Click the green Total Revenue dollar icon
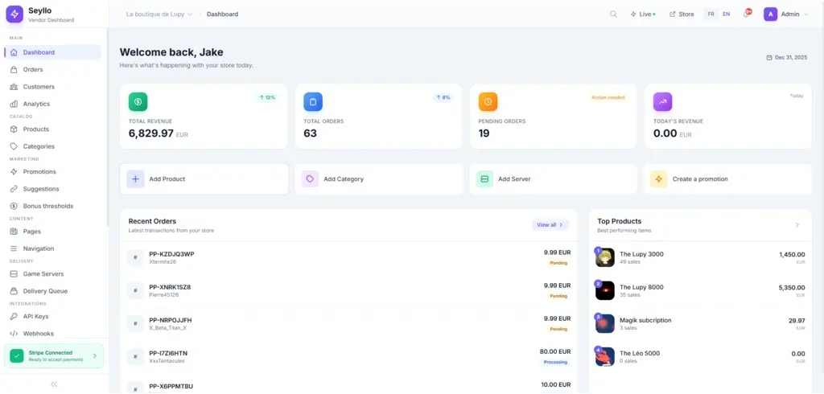Viewport: 824px width, 394px height. tap(138, 102)
